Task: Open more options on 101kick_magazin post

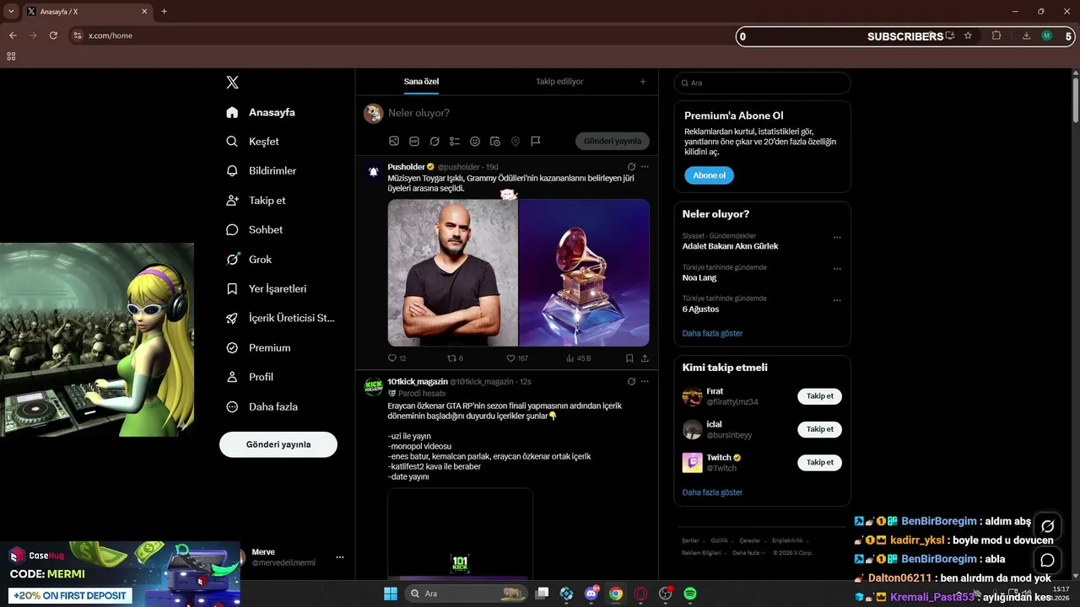Action: point(645,381)
